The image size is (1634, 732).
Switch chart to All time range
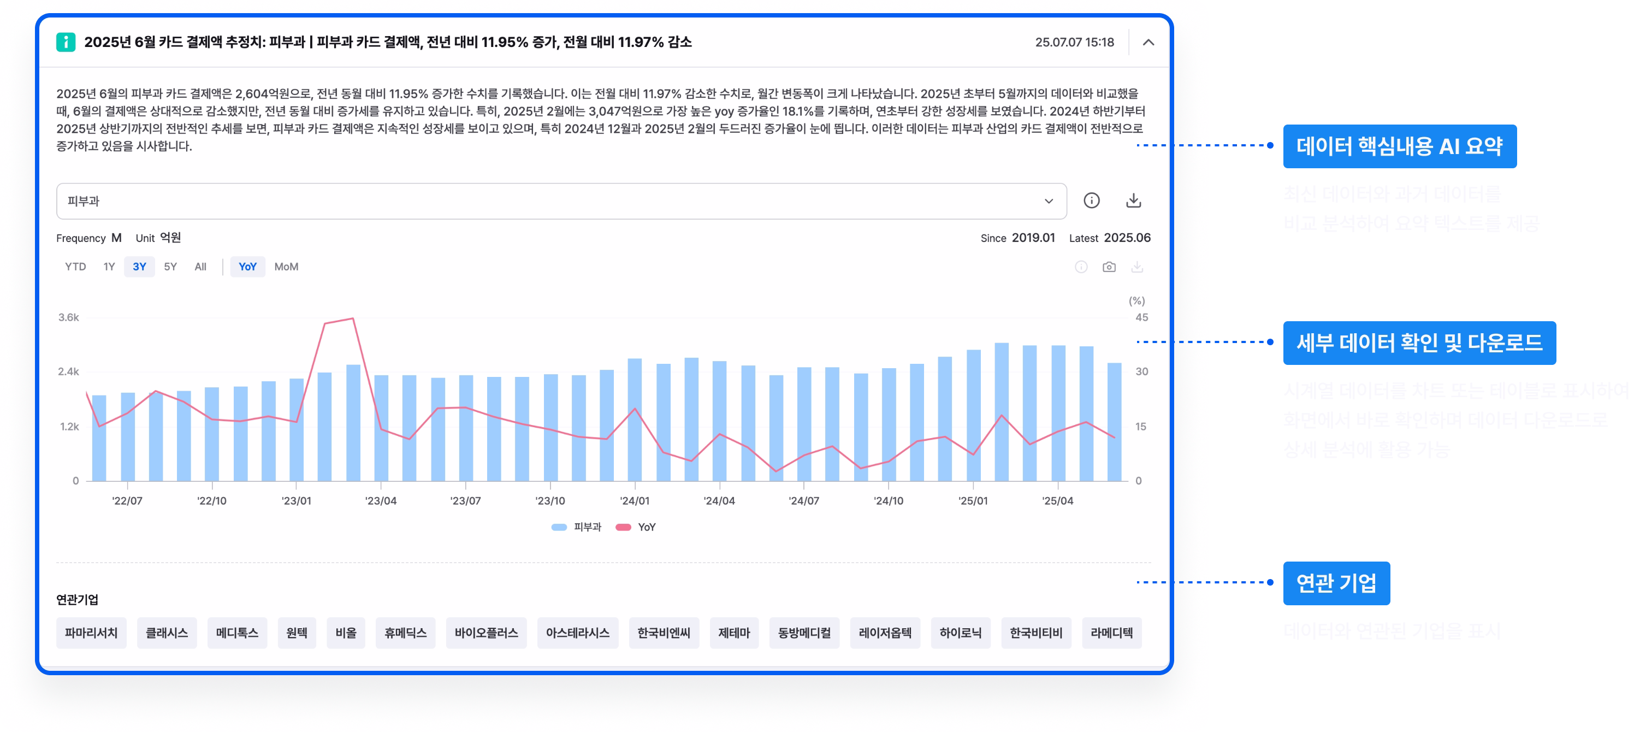tap(200, 267)
